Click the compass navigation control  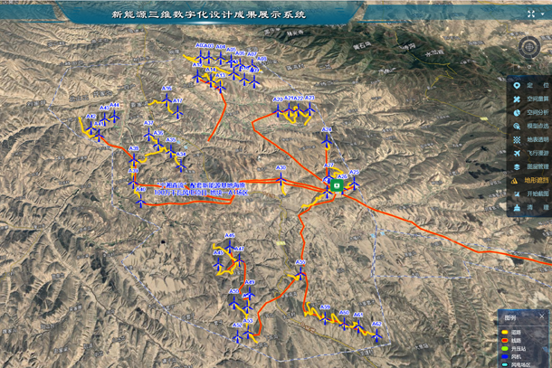(x=529, y=47)
